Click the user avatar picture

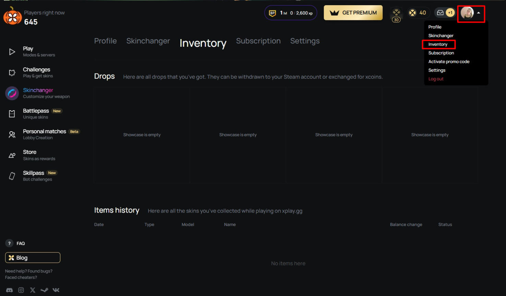click(x=467, y=13)
